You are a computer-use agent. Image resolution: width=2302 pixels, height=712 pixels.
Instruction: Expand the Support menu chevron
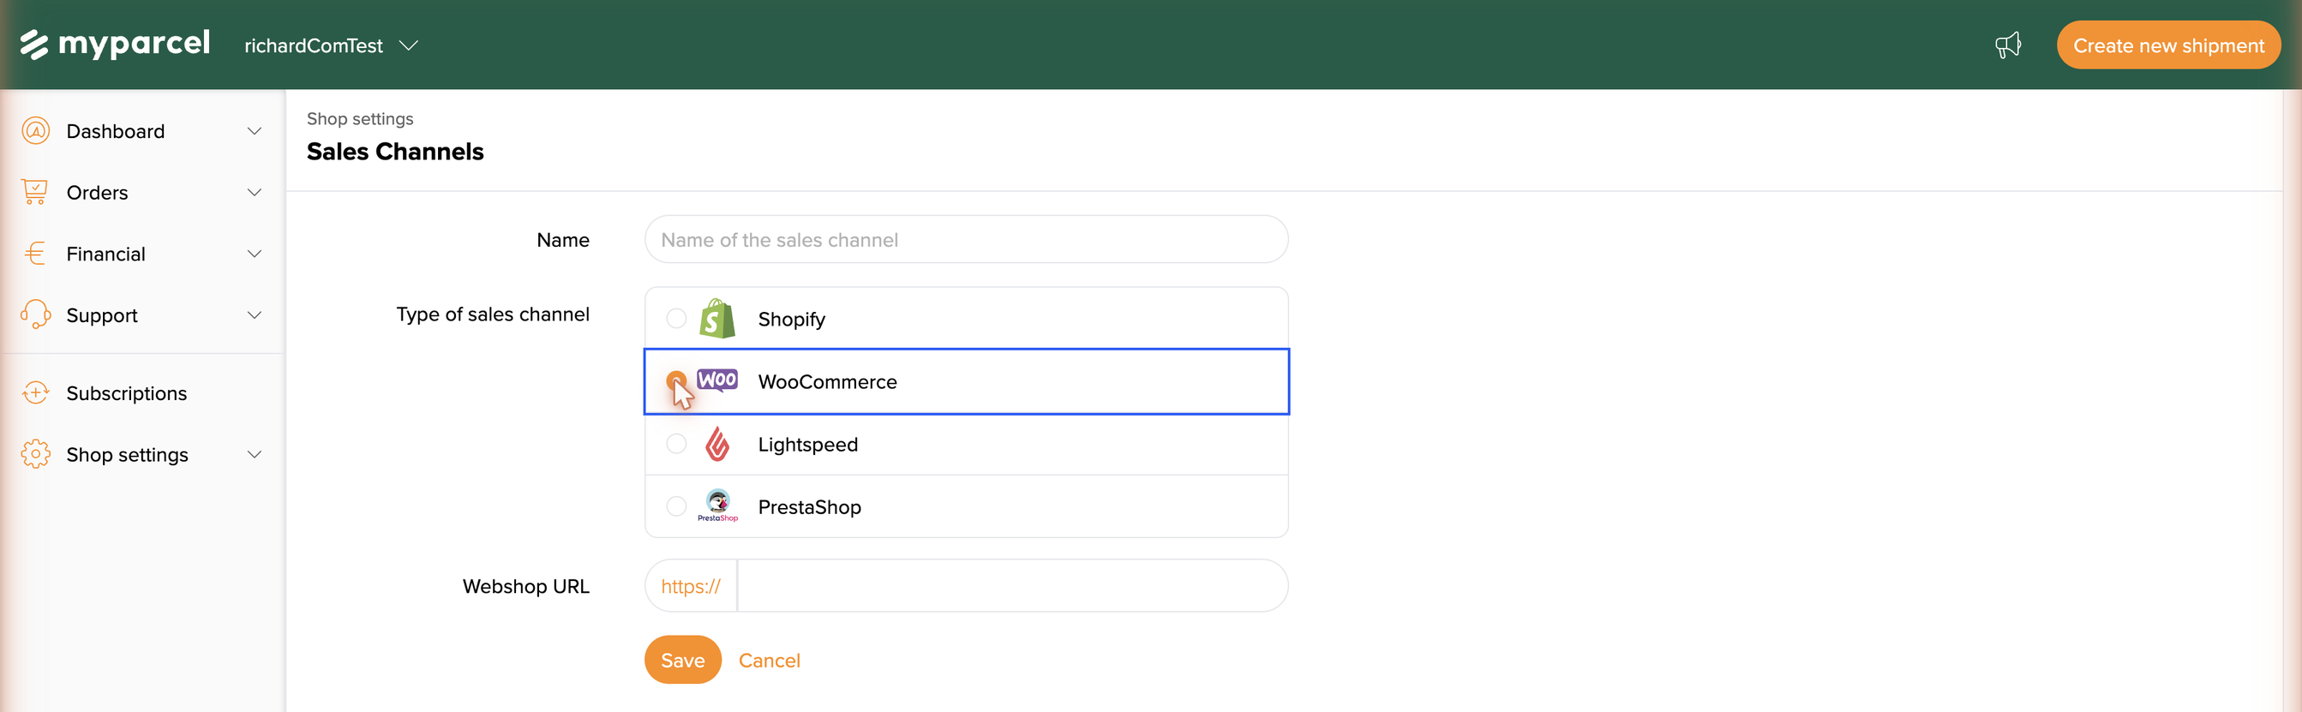255,314
